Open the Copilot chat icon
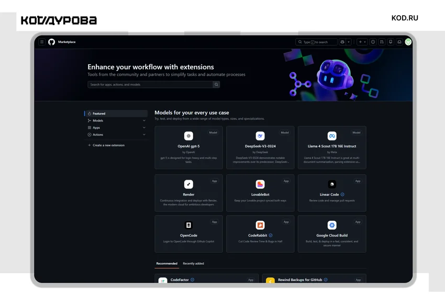This screenshot has height=304, width=445. point(342,42)
